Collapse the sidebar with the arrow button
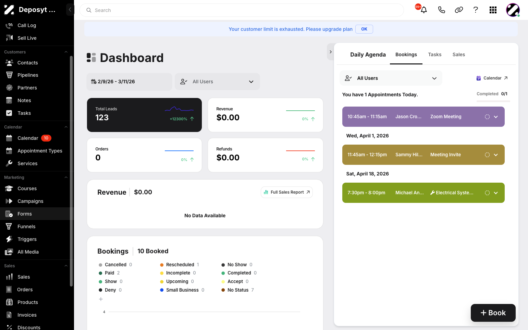 click(x=70, y=10)
